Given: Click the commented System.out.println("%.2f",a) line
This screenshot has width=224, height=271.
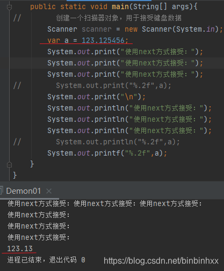Looking at the screenshot, I should pos(118,142).
